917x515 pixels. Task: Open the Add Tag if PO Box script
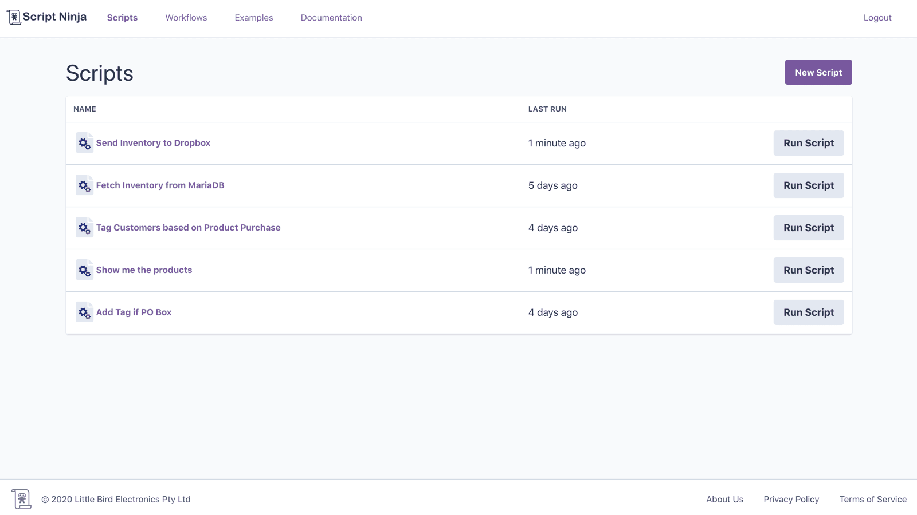pyautogui.click(x=133, y=312)
